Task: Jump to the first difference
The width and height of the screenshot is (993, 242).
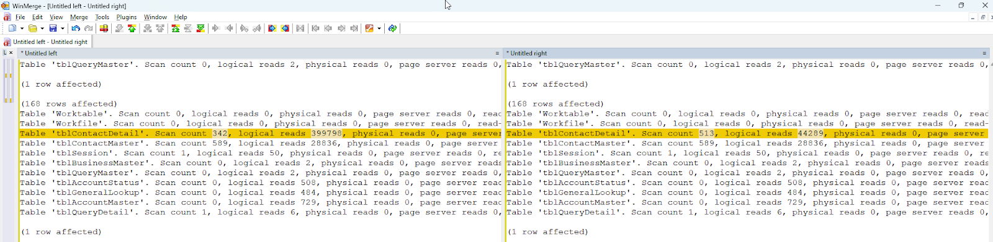Action: click(176, 28)
